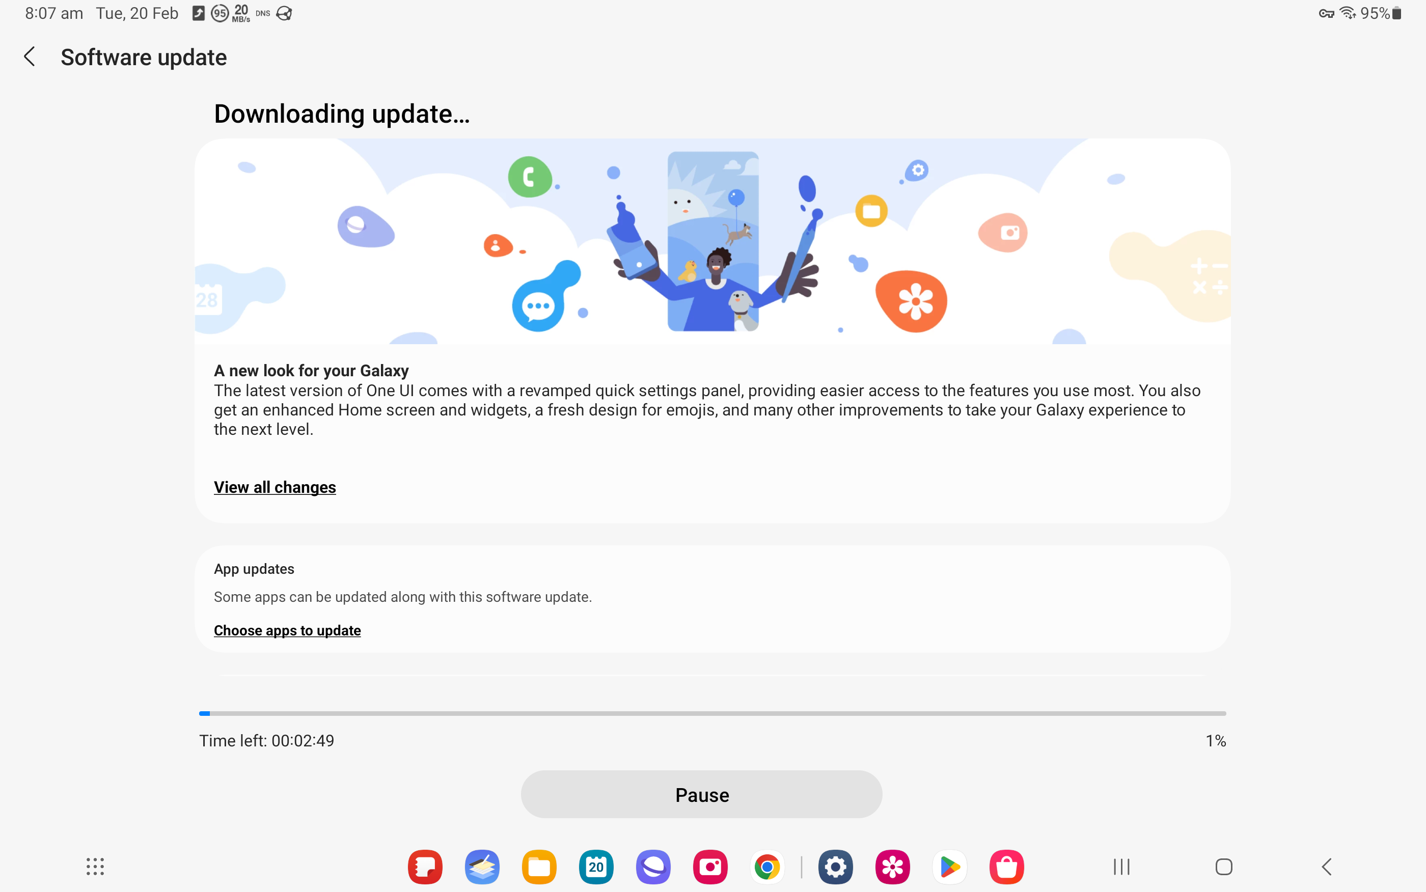Screen dimensions: 1426x892
Task: Open the pink Camera app
Action: (710, 867)
